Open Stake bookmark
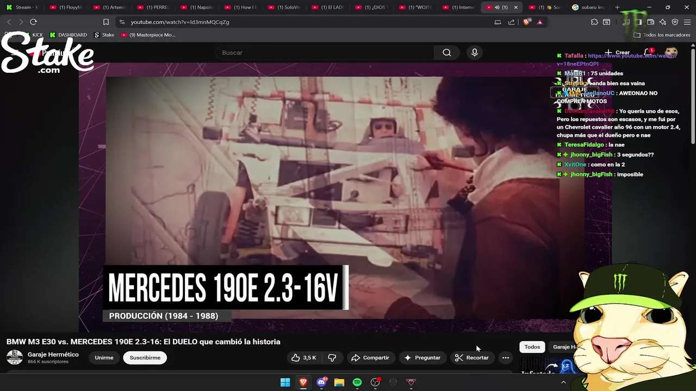The height and width of the screenshot is (391, 696). click(104, 35)
